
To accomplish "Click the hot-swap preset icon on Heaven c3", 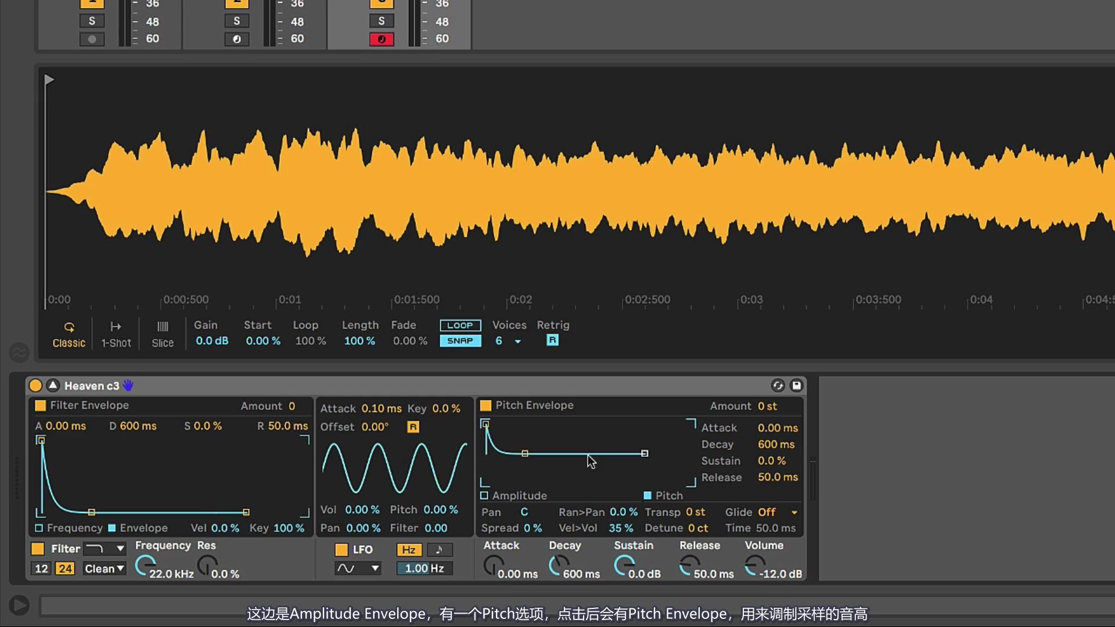I will [x=778, y=385].
